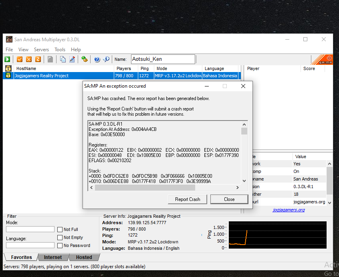Toggle the Not Full filter checkbox
Viewport: 339px width, 277px height.
click(60, 229)
